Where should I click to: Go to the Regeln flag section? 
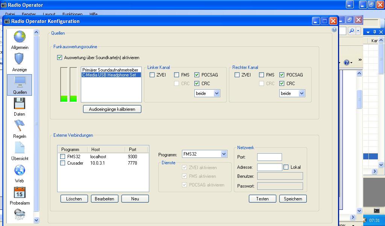(20, 128)
